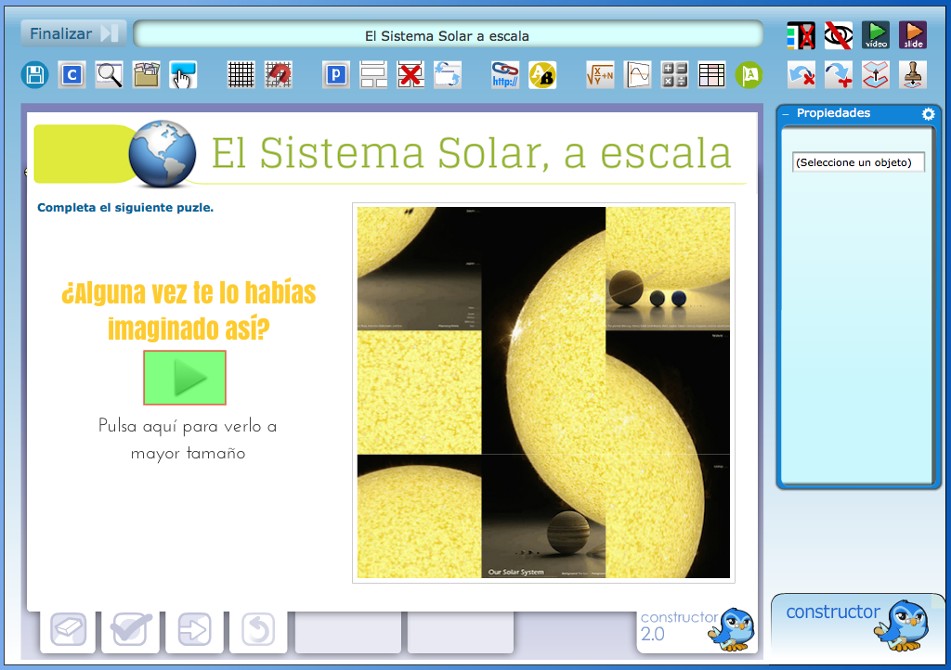Open '(Seleccione un objeto)' dropdown
This screenshot has width=951, height=670.
858,162
